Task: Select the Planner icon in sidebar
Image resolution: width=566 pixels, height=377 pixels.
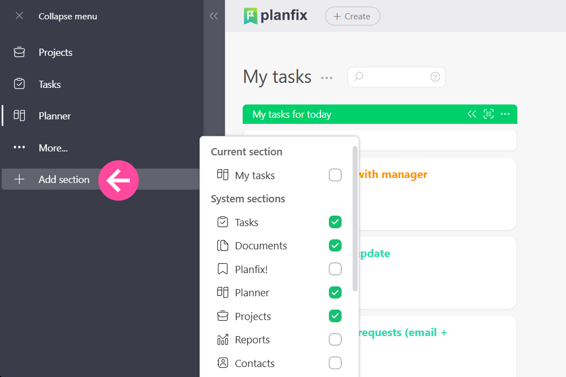Action: pos(19,116)
